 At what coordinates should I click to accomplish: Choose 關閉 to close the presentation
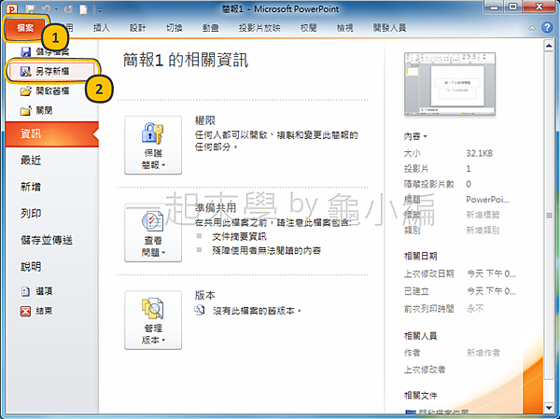coord(36,111)
